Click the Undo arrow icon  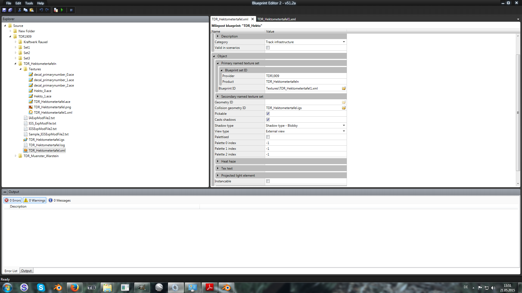tap(41, 10)
